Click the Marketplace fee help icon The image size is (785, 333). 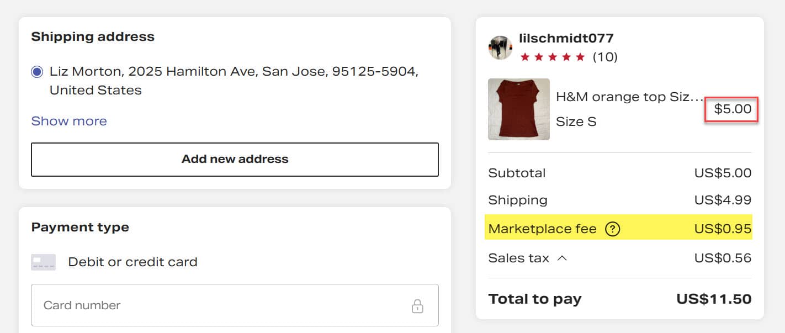pos(612,229)
